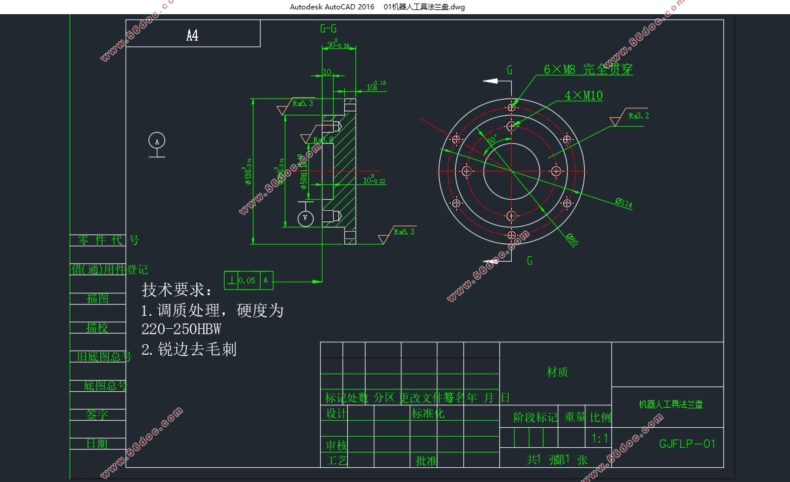Click the 1:1 scale value cell

(600, 438)
